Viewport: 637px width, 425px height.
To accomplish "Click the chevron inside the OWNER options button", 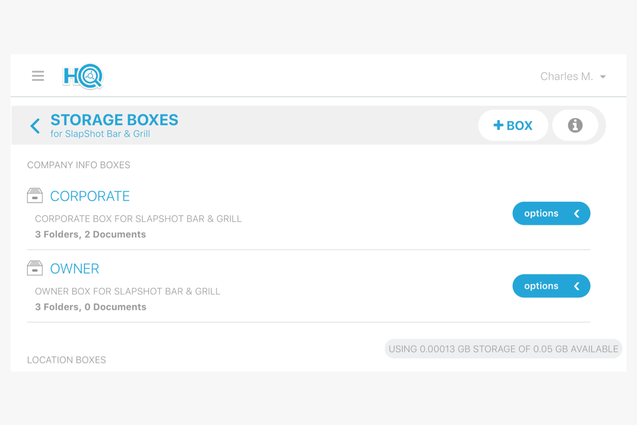I will [577, 286].
